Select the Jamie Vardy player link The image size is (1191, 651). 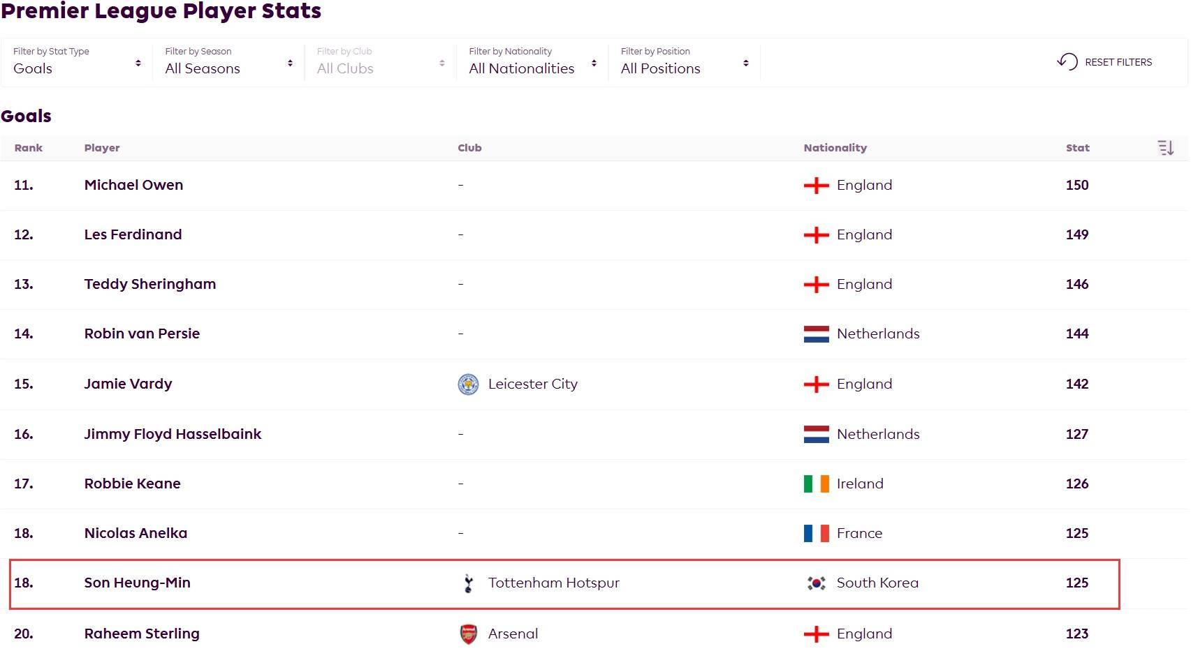128,384
